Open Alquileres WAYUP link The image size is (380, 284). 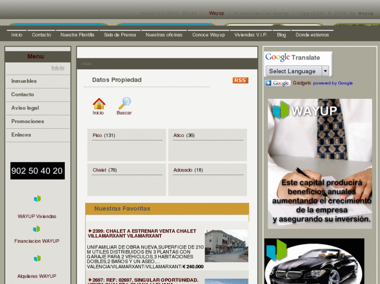coord(37,276)
